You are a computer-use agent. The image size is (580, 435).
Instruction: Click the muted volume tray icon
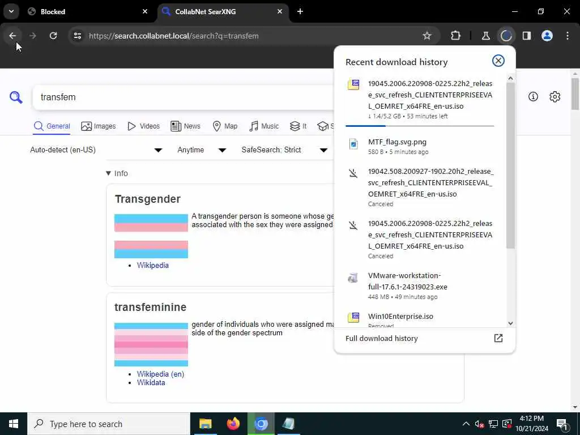click(x=479, y=424)
